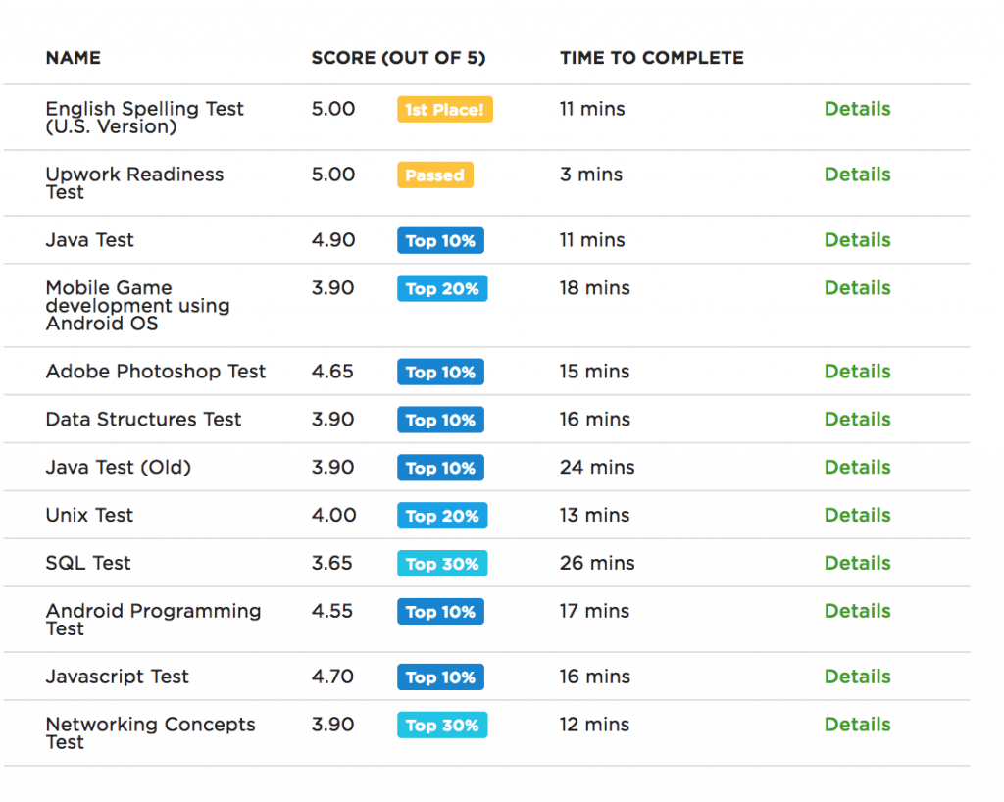Open Details for Data Structures Test
This screenshot has width=1004, height=802.
click(x=857, y=420)
